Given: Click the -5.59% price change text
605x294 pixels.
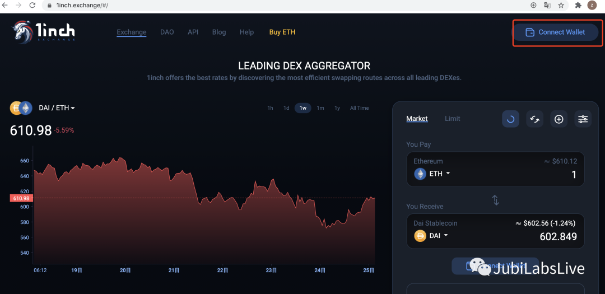Looking at the screenshot, I should 64,130.
